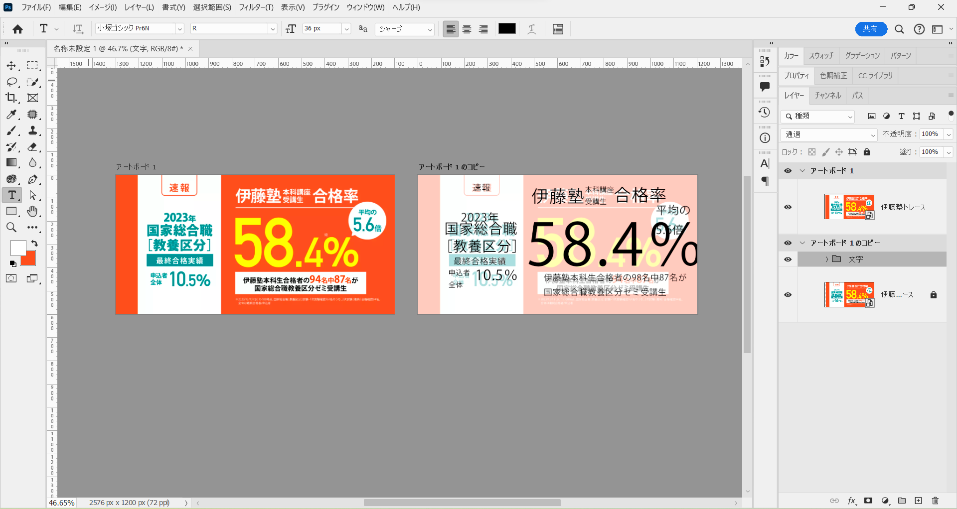Open the anti-aliasing シャープ dropdown
The width and height of the screenshot is (957, 509).
click(x=405, y=29)
